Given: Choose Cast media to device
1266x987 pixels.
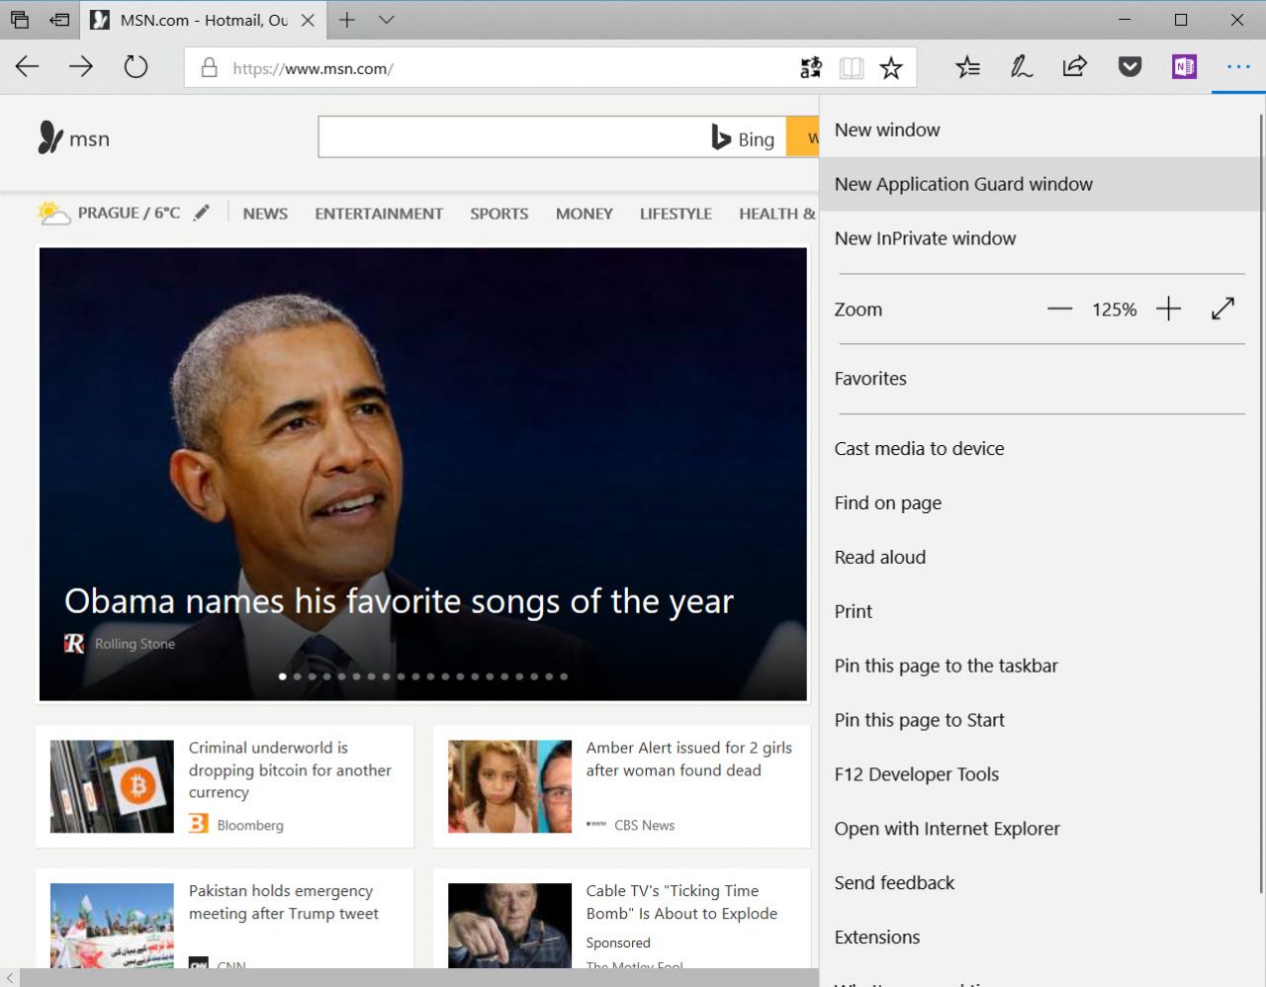Looking at the screenshot, I should click(x=1039, y=449).
